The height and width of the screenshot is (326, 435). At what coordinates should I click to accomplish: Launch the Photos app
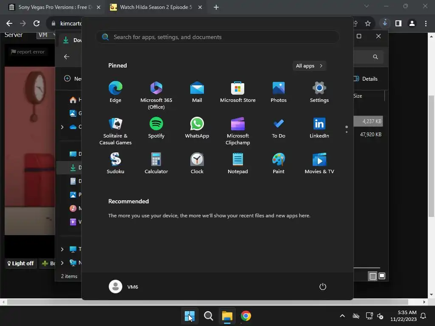click(279, 92)
